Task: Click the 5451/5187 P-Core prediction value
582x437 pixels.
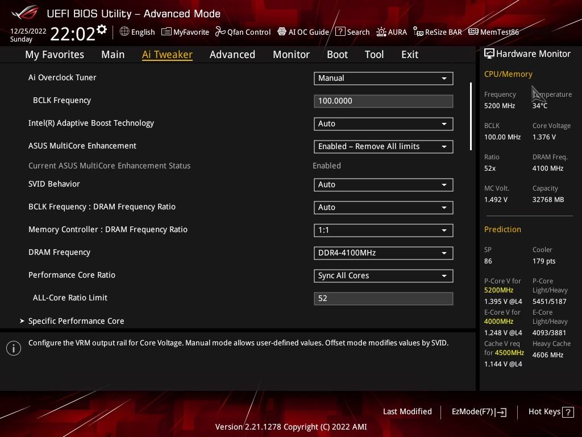Action: [x=550, y=302]
